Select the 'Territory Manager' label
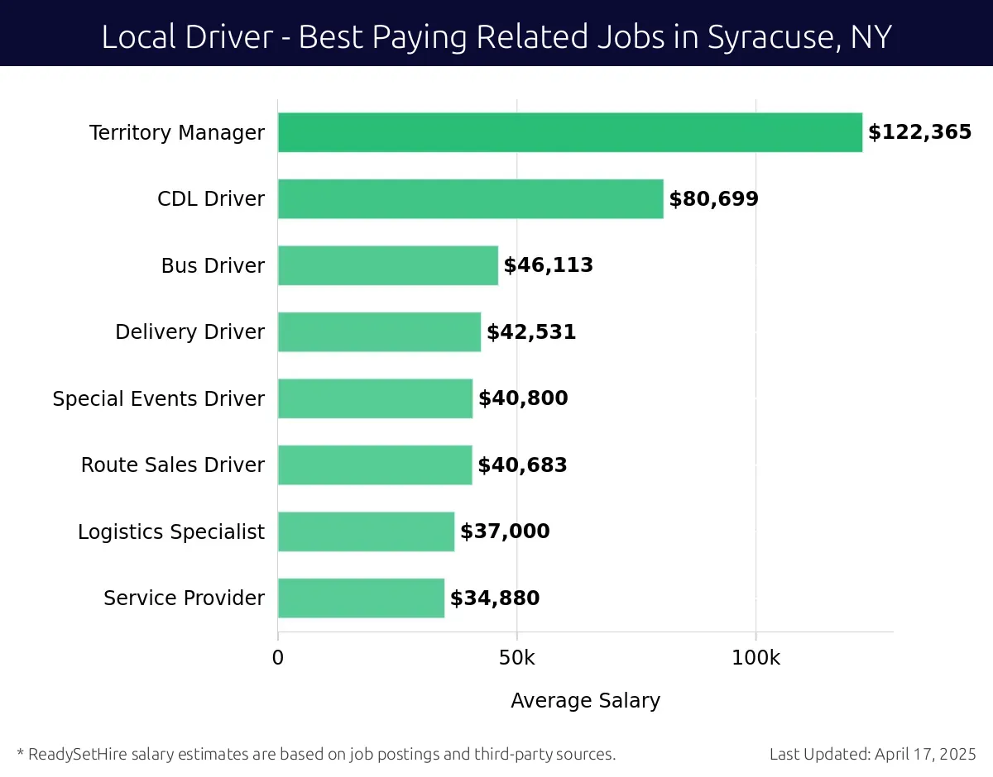This screenshot has height=777, width=993. pyautogui.click(x=177, y=132)
